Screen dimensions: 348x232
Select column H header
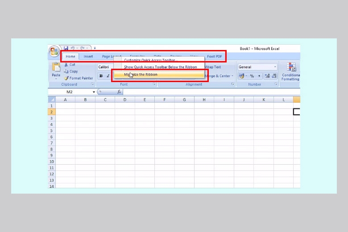coord(204,99)
